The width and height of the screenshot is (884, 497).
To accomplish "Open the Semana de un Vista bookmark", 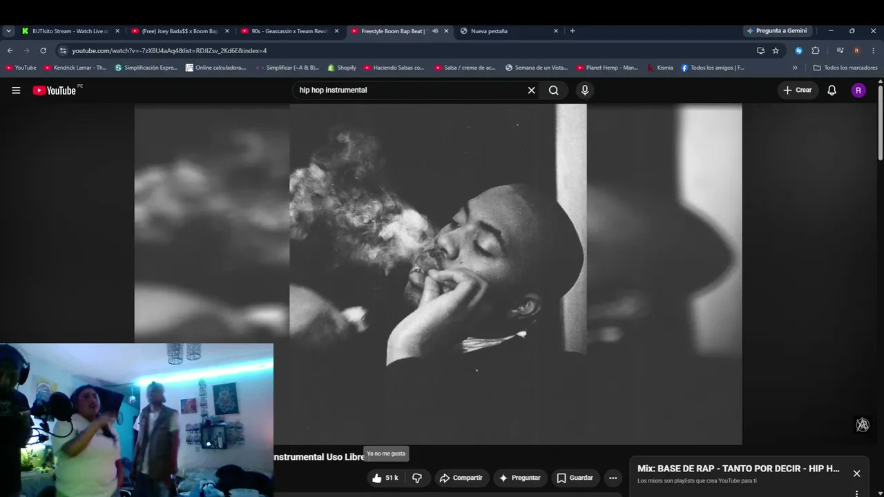I will click(x=537, y=68).
